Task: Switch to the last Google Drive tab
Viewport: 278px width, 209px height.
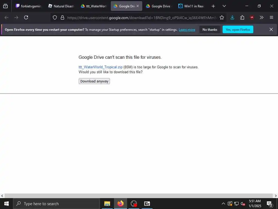Action: pos(159,6)
